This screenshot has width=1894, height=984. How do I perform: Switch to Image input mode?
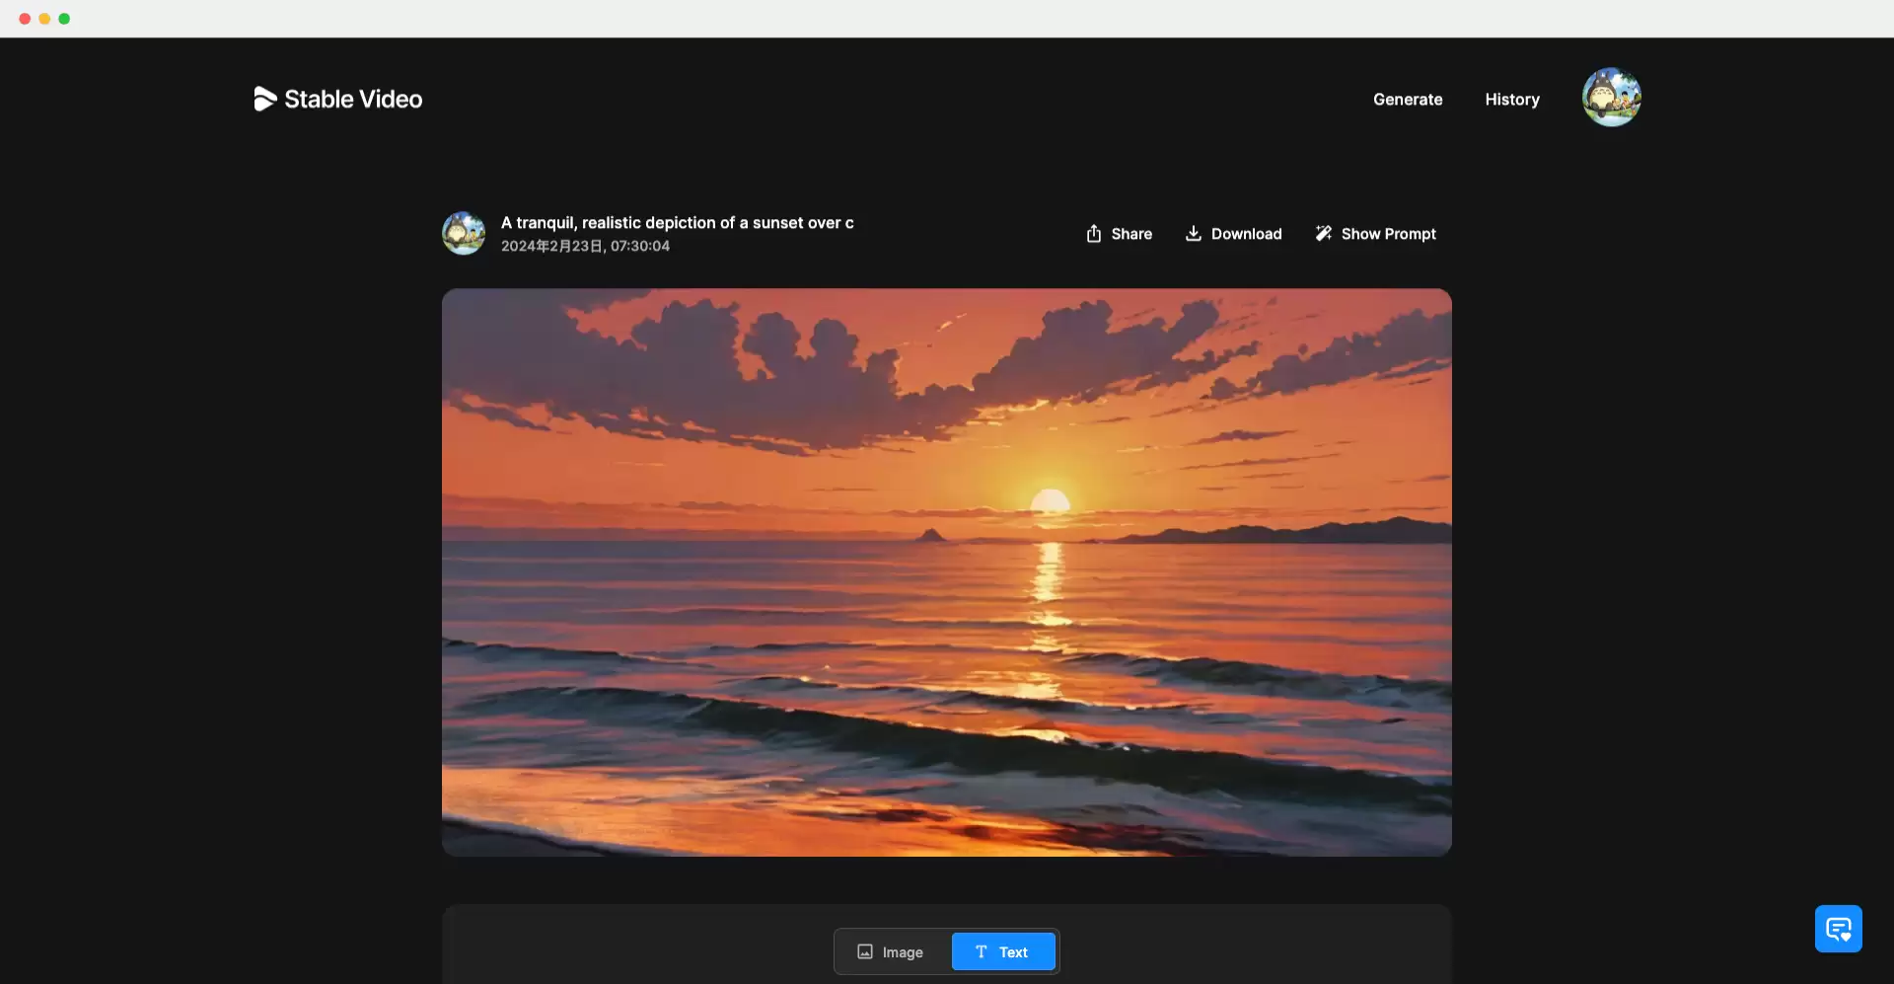pyautogui.click(x=892, y=952)
